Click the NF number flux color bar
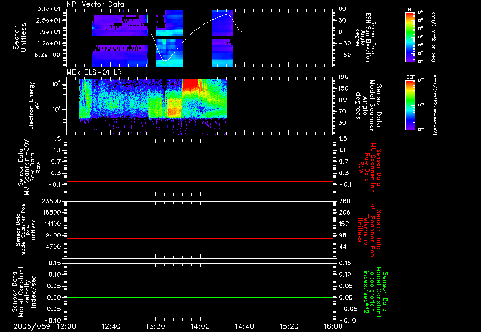Viewport: 481px width, 332px height. [x=411, y=37]
